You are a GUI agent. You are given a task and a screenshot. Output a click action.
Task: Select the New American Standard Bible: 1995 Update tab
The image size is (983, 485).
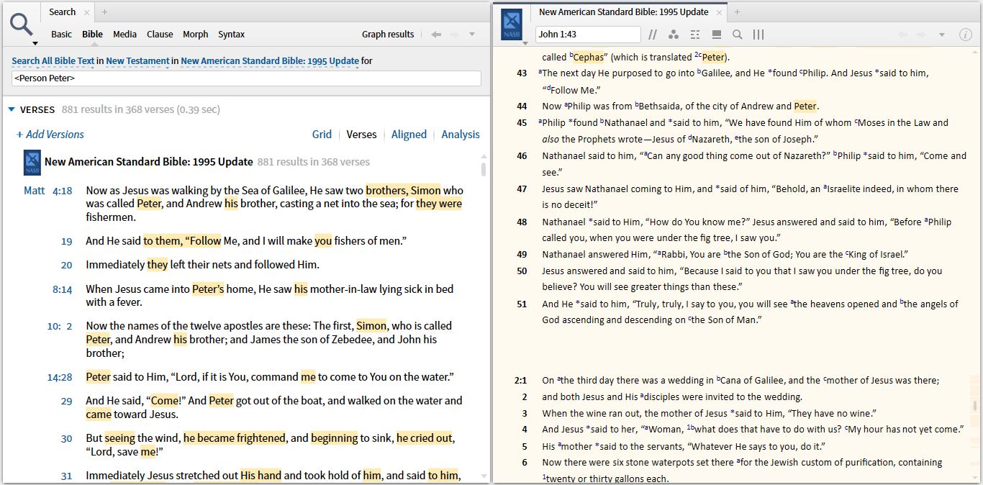click(x=623, y=12)
